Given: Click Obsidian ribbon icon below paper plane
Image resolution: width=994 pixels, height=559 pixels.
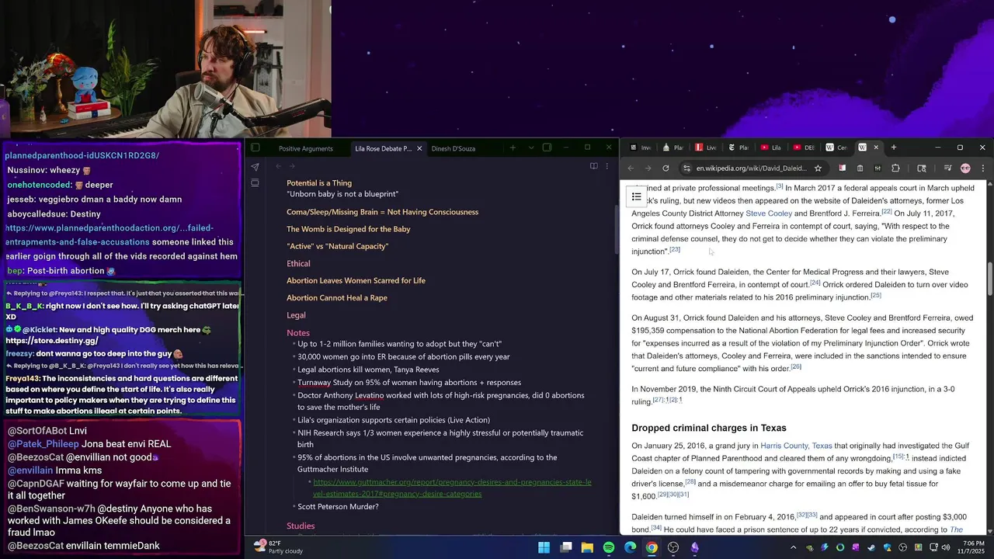Looking at the screenshot, I should click(255, 183).
